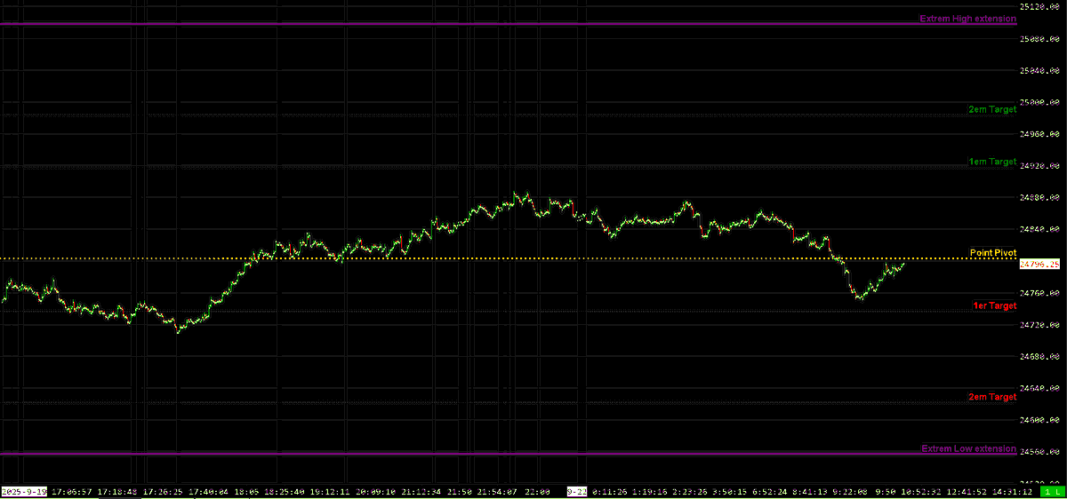The height and width of the screenshot is (499, 1067).
Task: Click price axis value 25080.00
Action: coord(1040,39)
